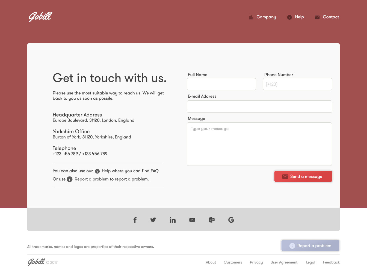This screenshot has height=278, width=367.
Task: Open the inline Report a problem link
Action: 91,179
